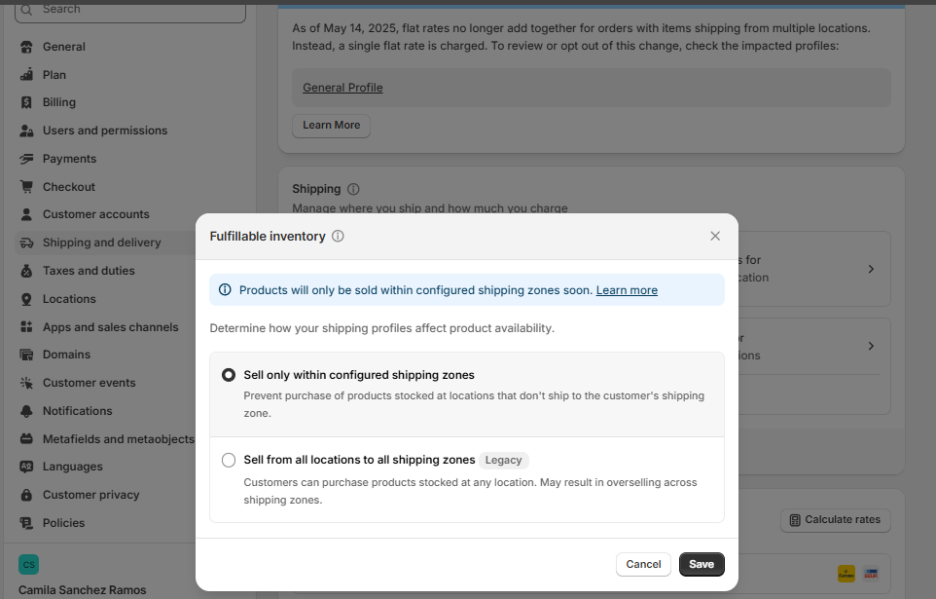Select Sell only within configured shipping zones
Screen dimensions: 936x599
coord(229,375)
